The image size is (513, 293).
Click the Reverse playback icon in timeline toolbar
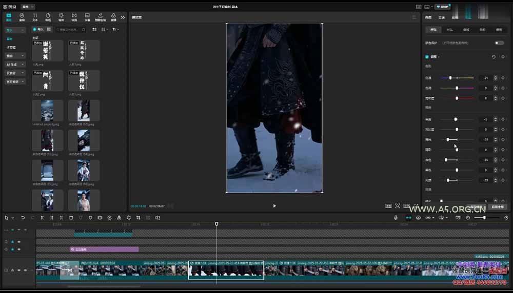110,218
